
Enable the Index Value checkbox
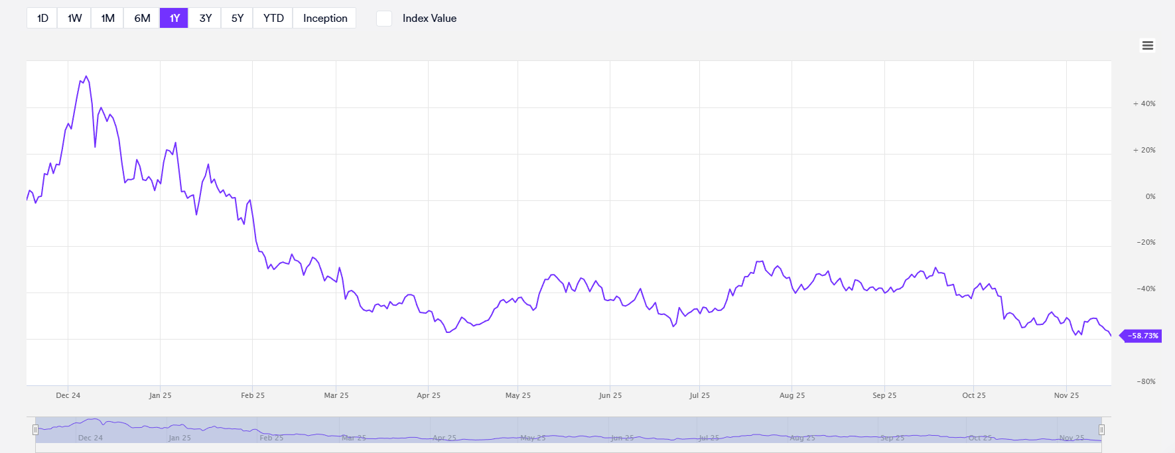(384, 19)
